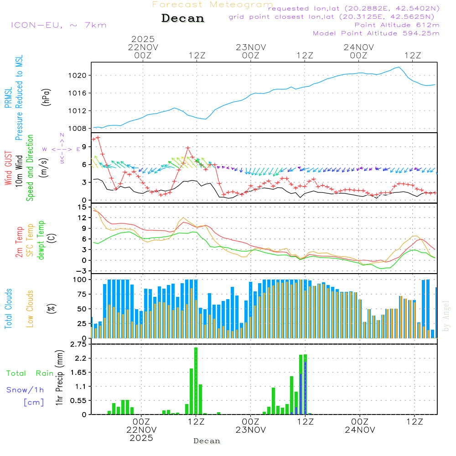Click the Forecast Meteogram heading
This screenshot has height=456, width=456.
tap(212, 5)
